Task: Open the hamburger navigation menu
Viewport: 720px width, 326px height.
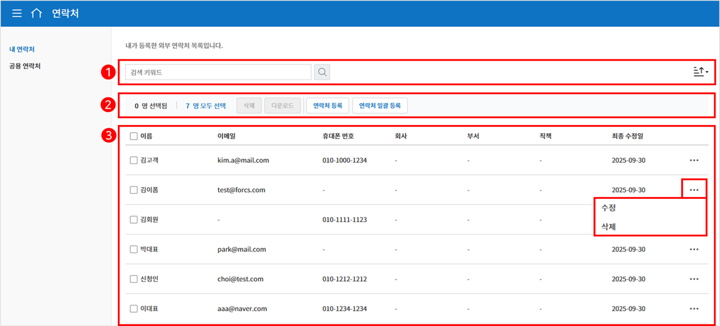Action: point(17,13)
